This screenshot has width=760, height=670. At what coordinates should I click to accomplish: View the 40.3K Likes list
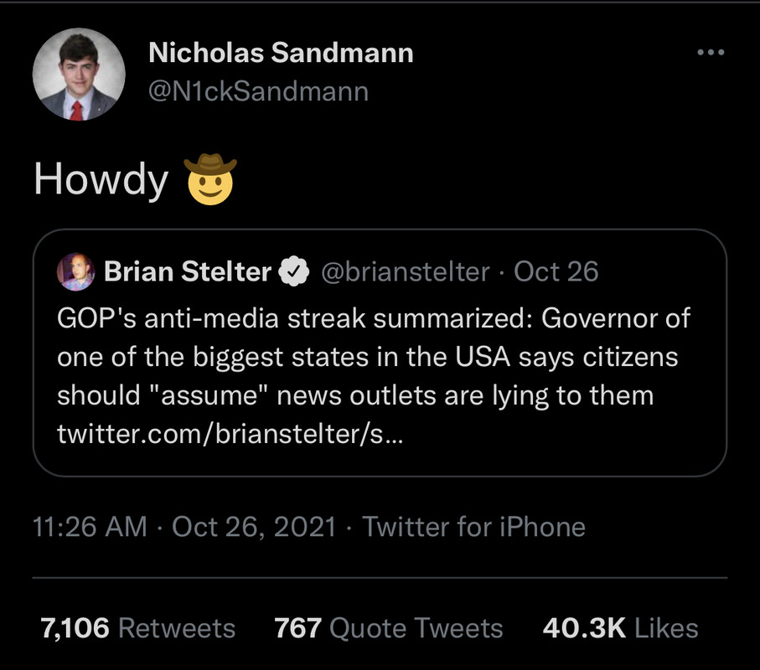[x=620, y=628]
